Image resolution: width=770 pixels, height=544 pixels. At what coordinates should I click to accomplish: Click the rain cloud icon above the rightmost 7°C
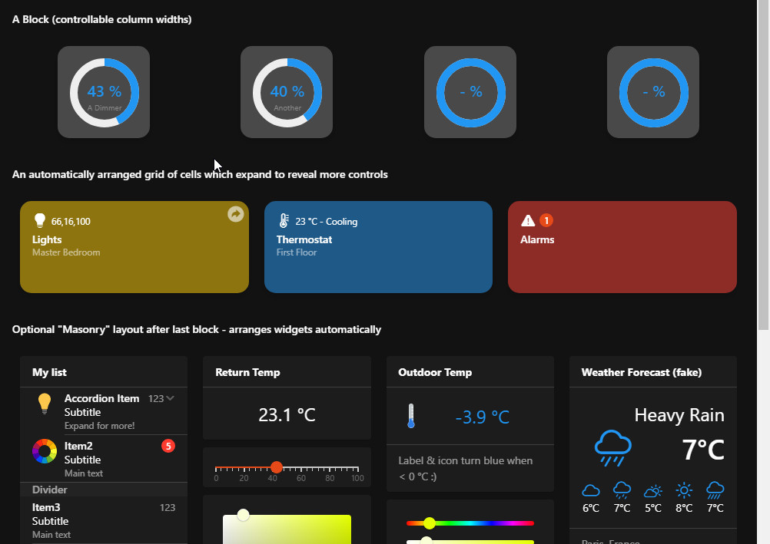click(715, 490)
